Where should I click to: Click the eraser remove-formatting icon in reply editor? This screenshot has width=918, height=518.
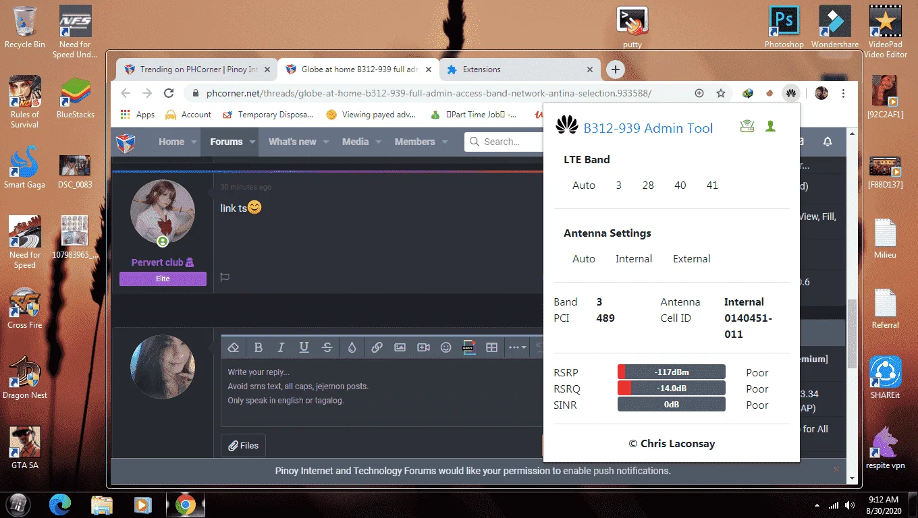click(234, 347)
